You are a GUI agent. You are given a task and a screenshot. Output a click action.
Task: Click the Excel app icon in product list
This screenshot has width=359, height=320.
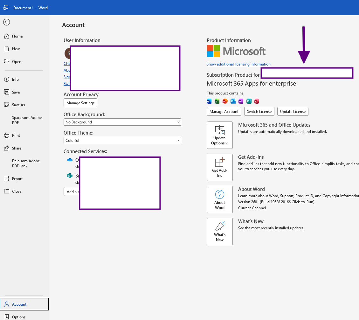click(x=217, y=101)
